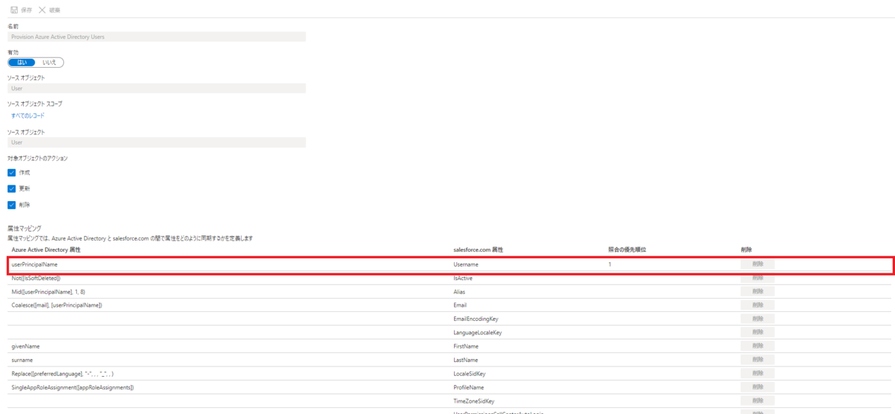Click the 名前 field Provision Azure Active Directory Users
This screenshot has width=895, height=414.
[x=157, y=36]
